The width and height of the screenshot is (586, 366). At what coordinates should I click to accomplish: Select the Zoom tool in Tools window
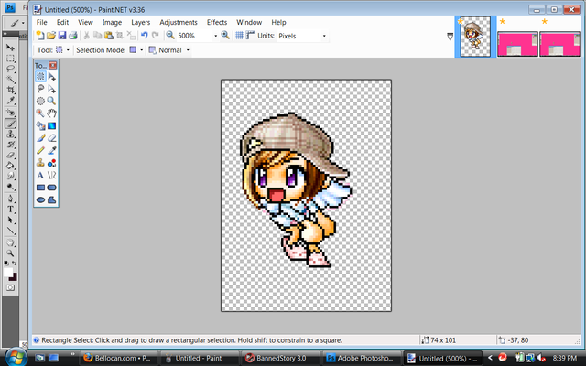[x=51, y=101]
